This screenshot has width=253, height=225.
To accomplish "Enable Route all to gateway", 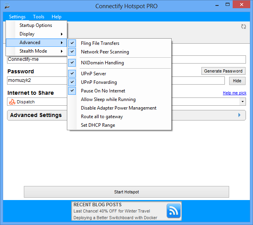I will coord(119,117).
